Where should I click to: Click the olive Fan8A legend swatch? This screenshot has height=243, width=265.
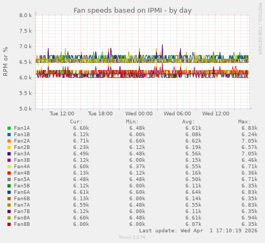pos(9,218)
